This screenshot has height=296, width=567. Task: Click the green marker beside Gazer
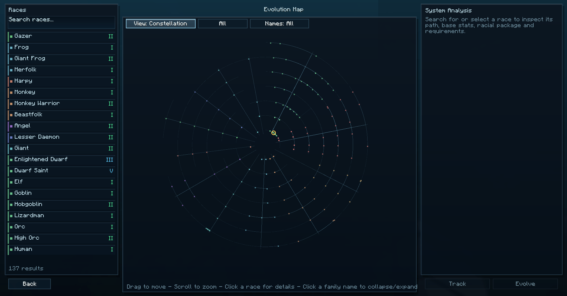click(x=11, y=37)
